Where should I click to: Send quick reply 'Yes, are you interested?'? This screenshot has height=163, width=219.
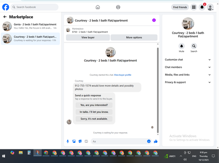94,105
